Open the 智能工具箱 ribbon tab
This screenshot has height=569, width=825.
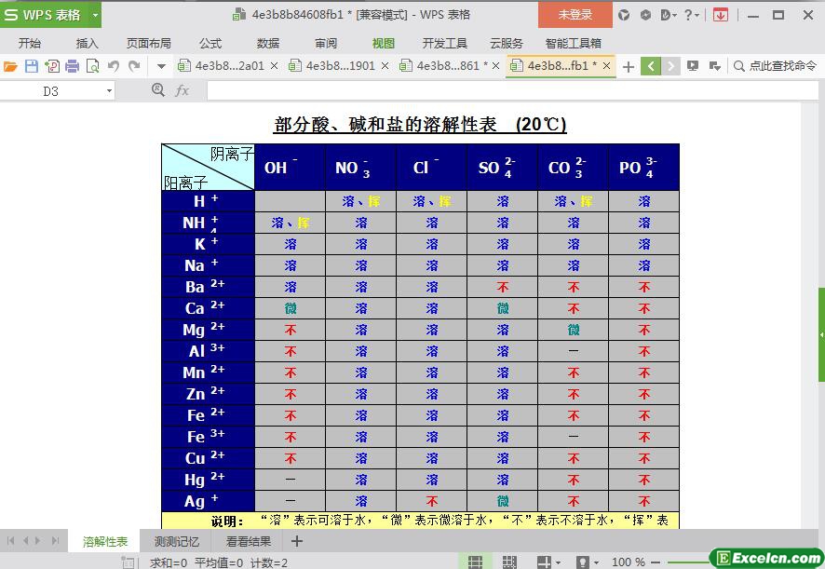coord(573,43)
